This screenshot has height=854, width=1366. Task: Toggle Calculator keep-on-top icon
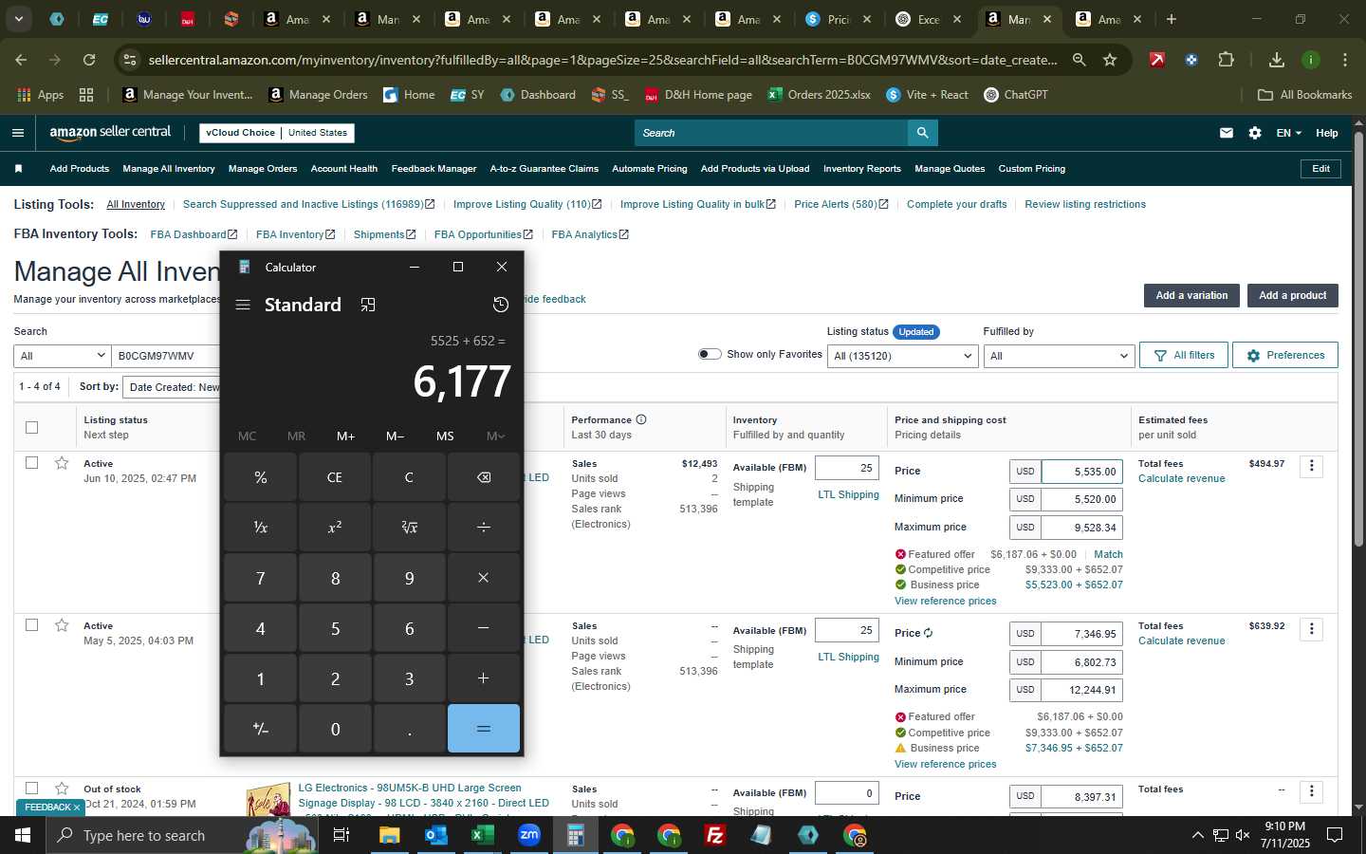368,305
